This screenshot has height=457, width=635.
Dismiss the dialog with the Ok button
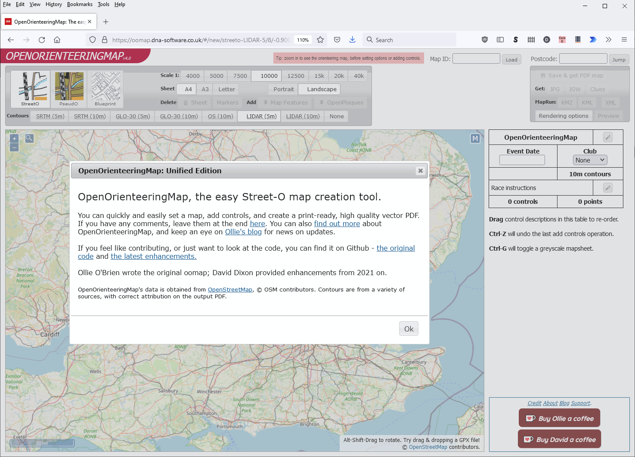408,328
